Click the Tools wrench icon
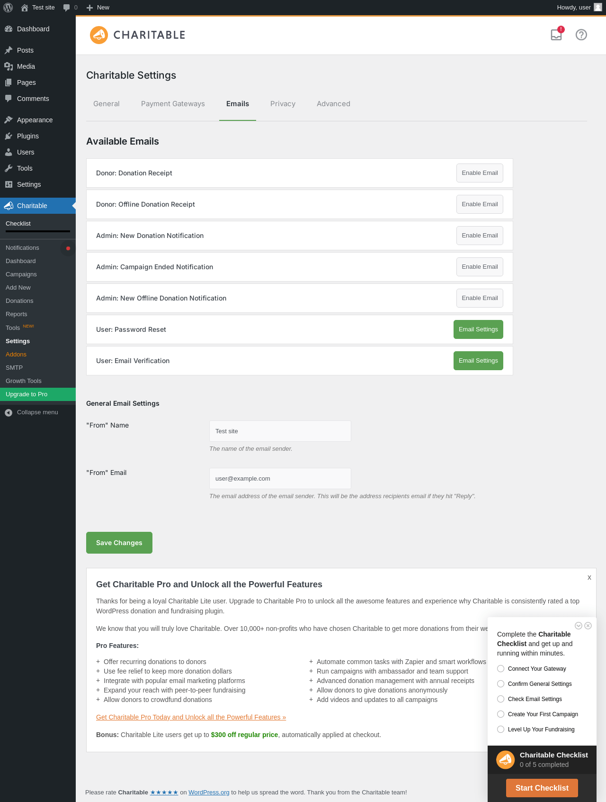Screen dimensions: 606x802 coord(9,168)
